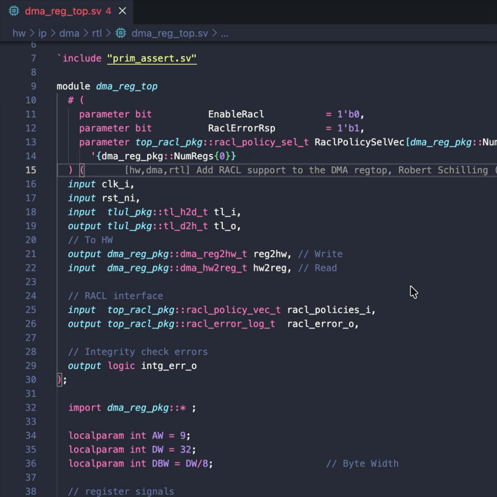The width and height of the screenshot is (497, 497).
Task: Select the dma_reg_top.sv tab label
Action: [63, 11]
